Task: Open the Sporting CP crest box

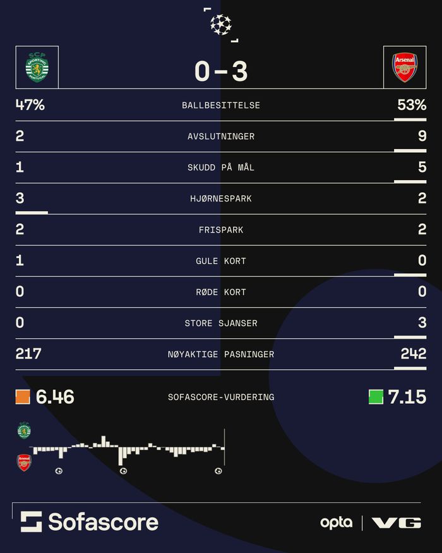Action: click(x=37, y=67)
